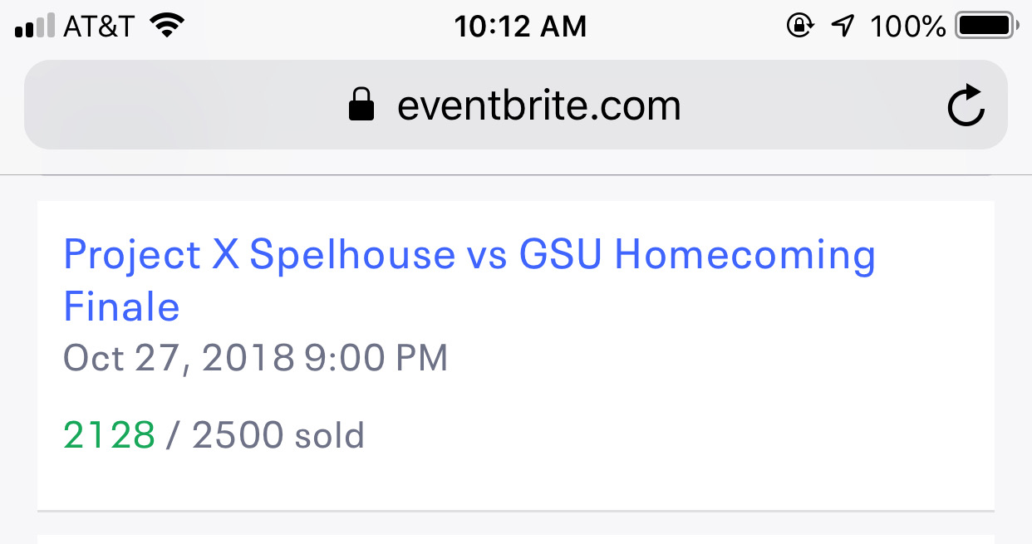Screen dimensions: 1032x544
Task: Tap the next event card peeking below
Action: 516,539
